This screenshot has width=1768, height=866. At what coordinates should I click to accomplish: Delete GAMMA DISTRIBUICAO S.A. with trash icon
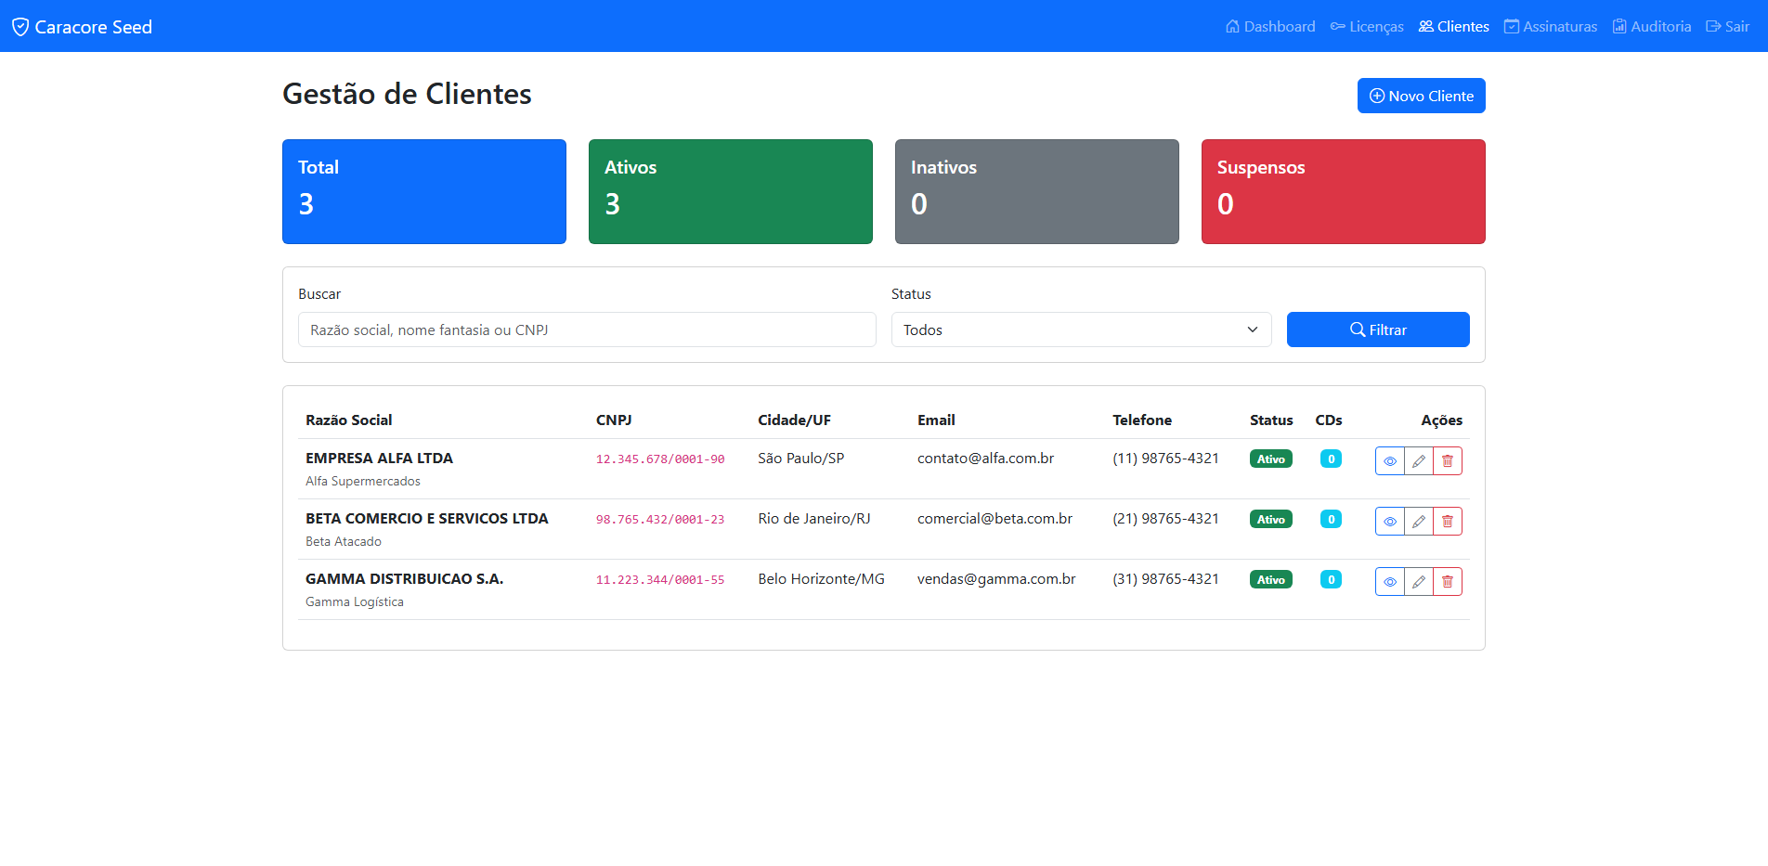click(x=1447, y=582)
